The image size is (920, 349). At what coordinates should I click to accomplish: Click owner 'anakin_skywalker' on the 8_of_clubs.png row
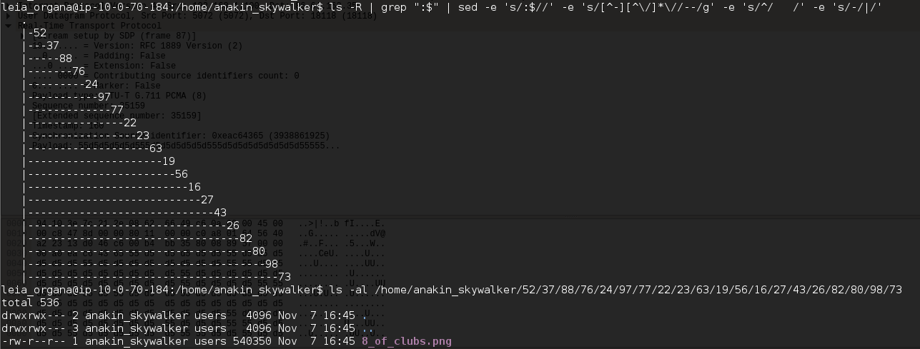(x=137, y=341)
